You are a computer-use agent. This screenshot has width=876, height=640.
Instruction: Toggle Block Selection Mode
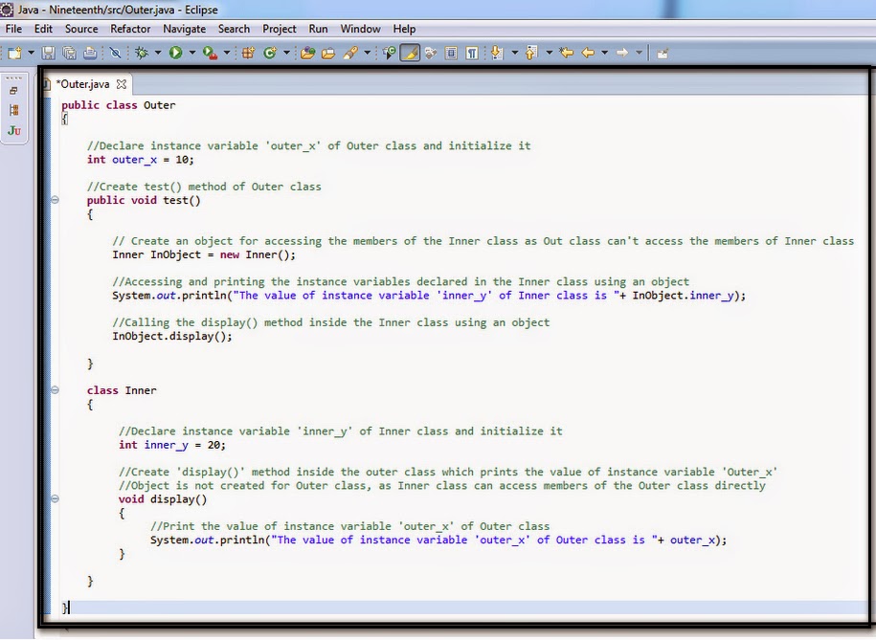451,53
